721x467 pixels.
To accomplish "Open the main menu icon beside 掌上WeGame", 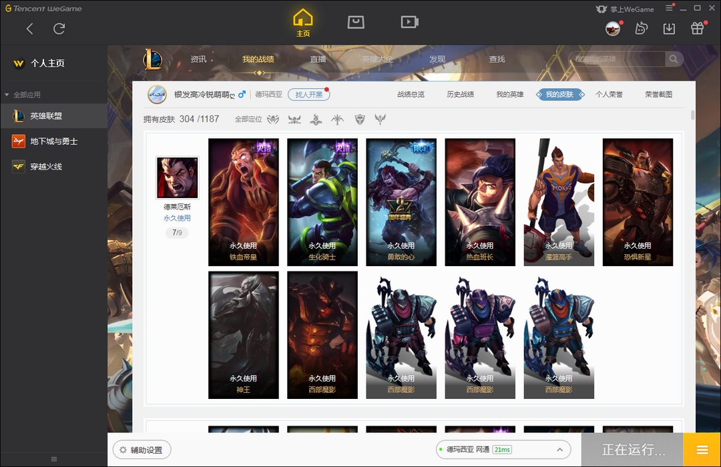I will click(669, 8).
